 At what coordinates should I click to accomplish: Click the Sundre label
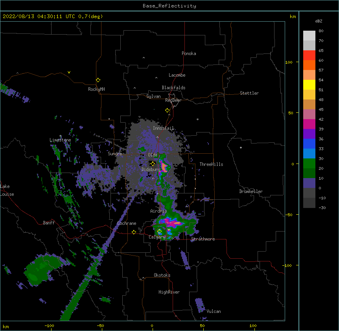tap(115, 154)
